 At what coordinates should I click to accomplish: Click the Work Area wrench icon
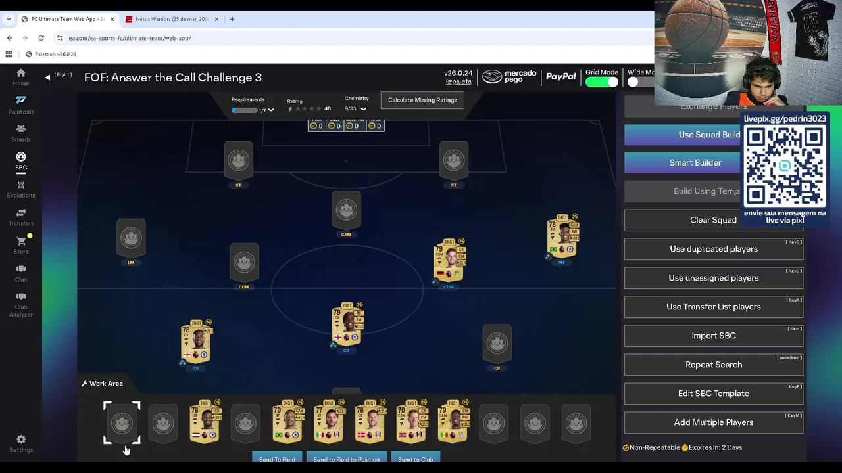[84, 384]
